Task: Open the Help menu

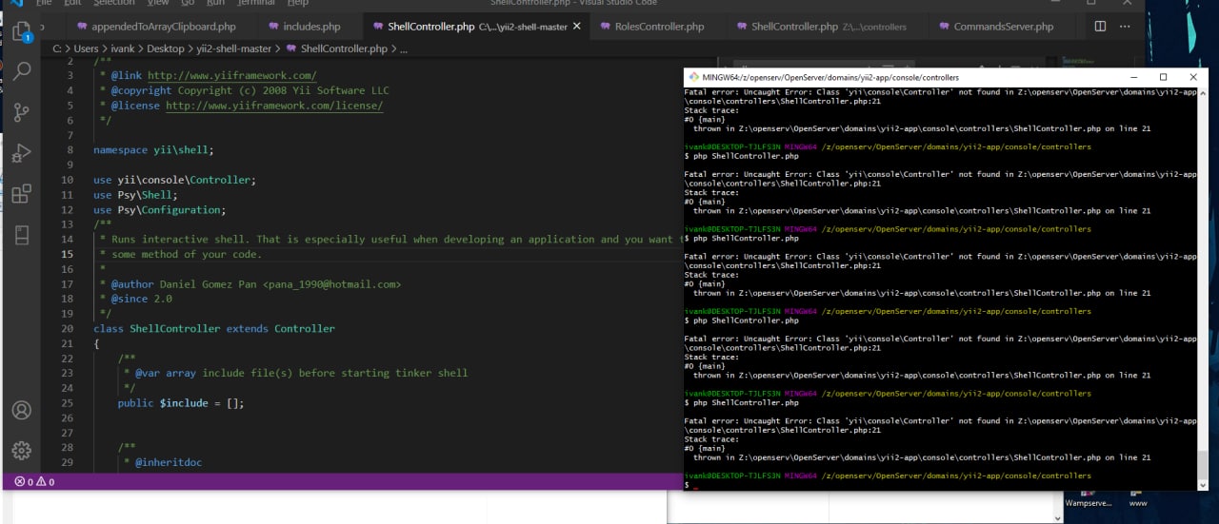Action: pos(297,3)
